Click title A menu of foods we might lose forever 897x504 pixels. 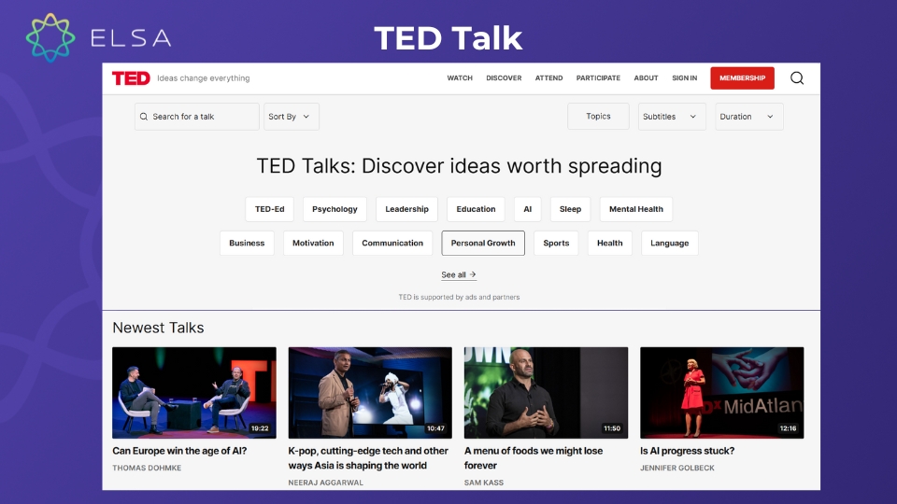tap(534, 457)
